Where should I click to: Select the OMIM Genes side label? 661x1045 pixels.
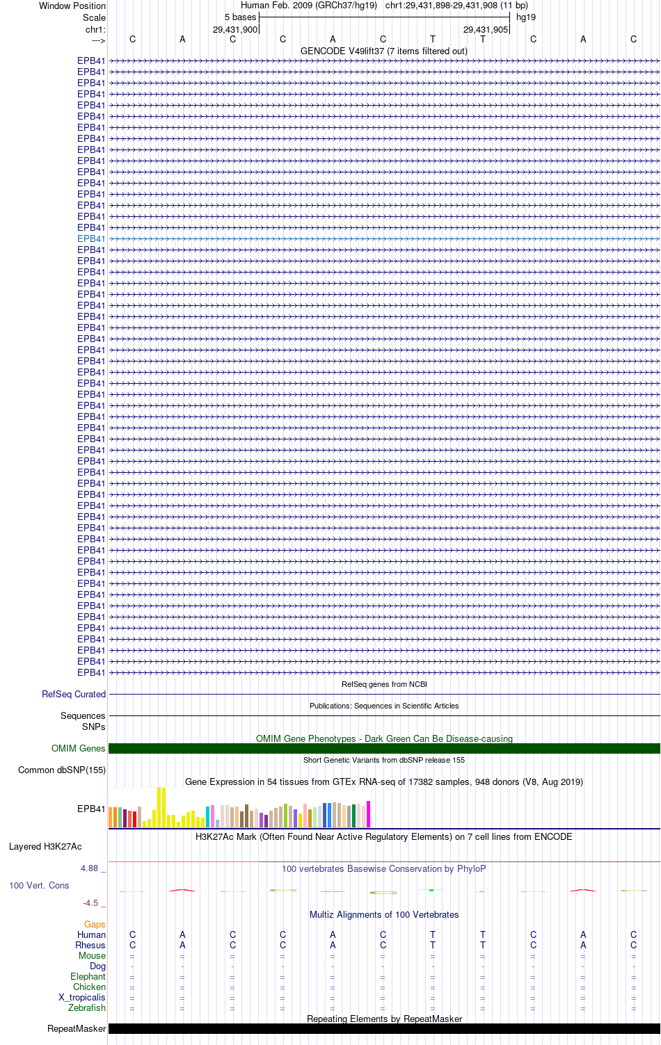[79, 748]
